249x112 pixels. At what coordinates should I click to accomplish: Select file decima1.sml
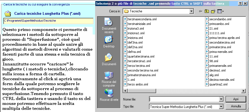(x=215, y=70)
